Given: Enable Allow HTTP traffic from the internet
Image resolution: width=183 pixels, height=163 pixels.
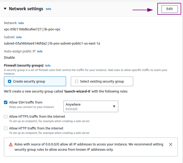Looking at the screenshot, I should click(6, 128).
